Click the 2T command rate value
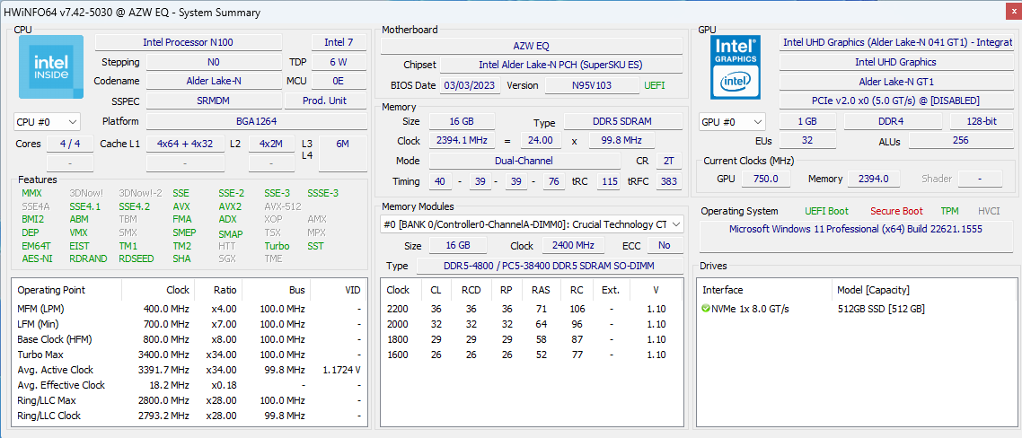1022x438 pixels. (x=669, y=161)
